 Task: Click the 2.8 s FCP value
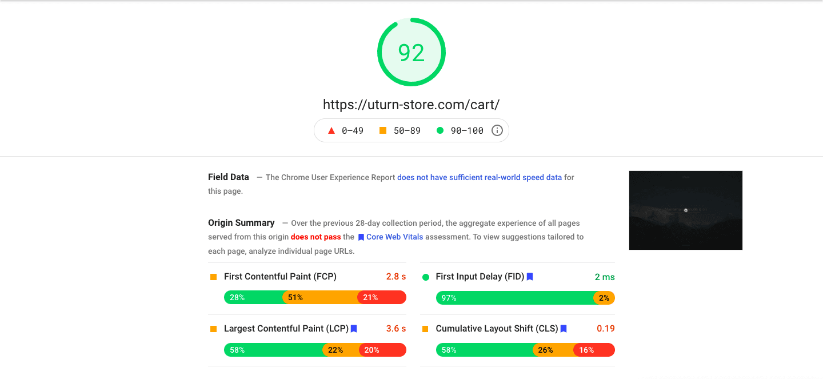(396, 277)
